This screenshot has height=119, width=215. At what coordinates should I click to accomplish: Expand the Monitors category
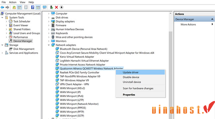pos(49,41)
